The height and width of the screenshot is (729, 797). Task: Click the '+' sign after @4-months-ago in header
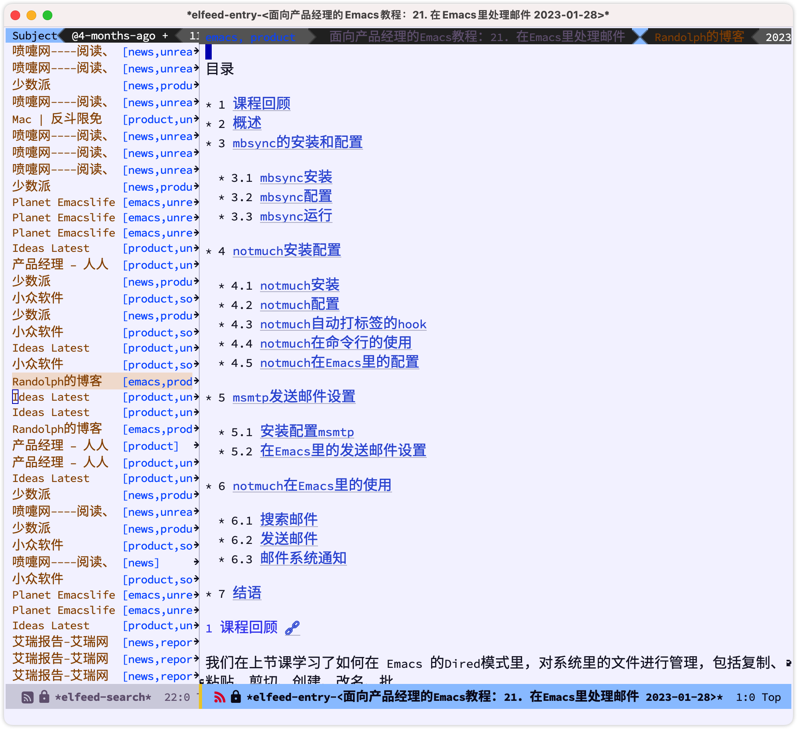(165, 36)
